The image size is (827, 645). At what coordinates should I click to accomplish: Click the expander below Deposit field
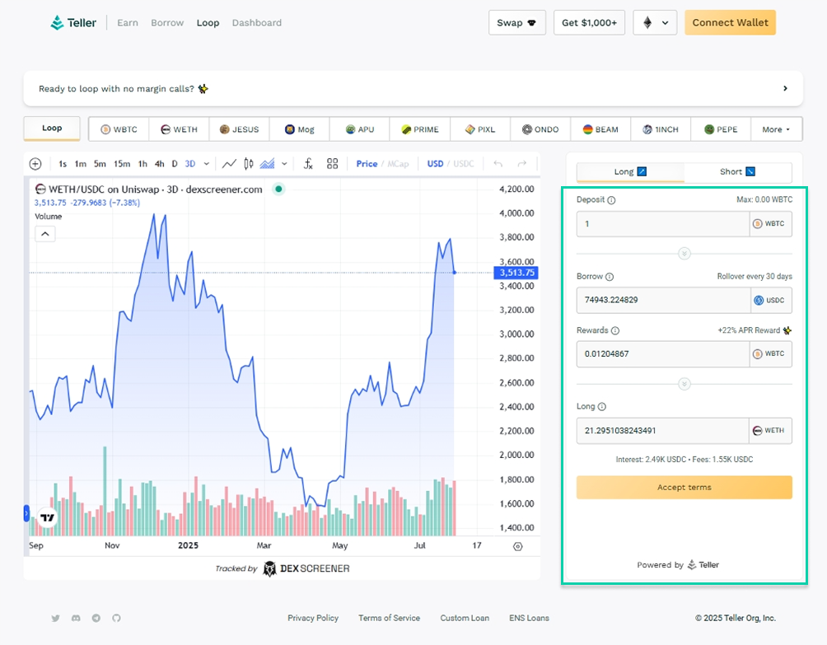[684, 254]
